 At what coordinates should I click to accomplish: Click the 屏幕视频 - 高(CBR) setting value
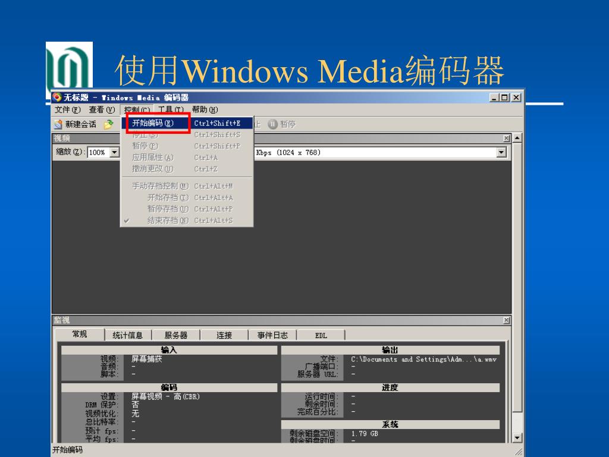click(165, 397)
